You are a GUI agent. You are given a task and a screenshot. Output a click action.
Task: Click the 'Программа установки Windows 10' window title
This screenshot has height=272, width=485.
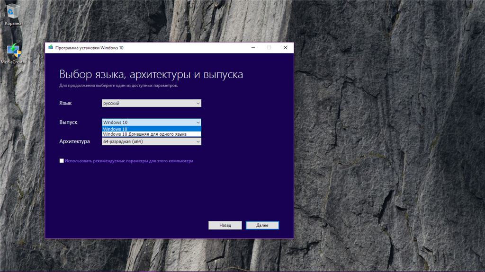tap(90, 48)
